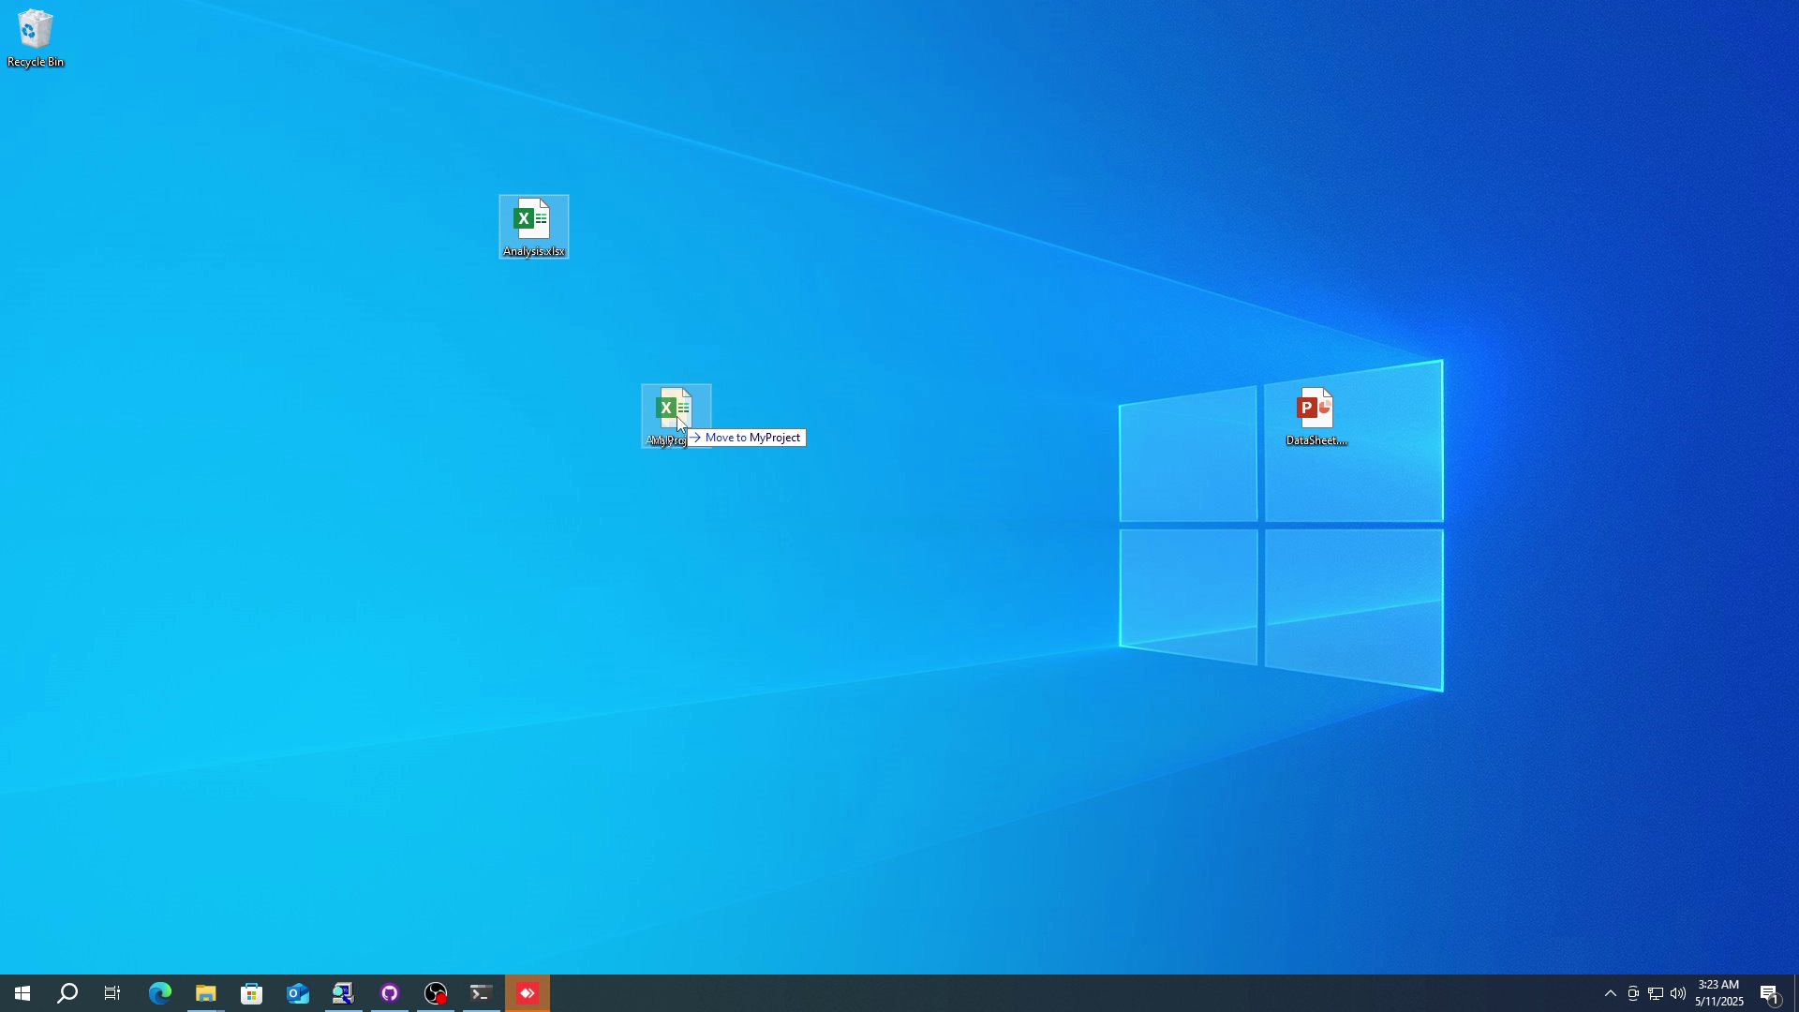Switch to OBS Studio in the taskbar
The width and height of the screenshot is (1799, 1012).
436,993
